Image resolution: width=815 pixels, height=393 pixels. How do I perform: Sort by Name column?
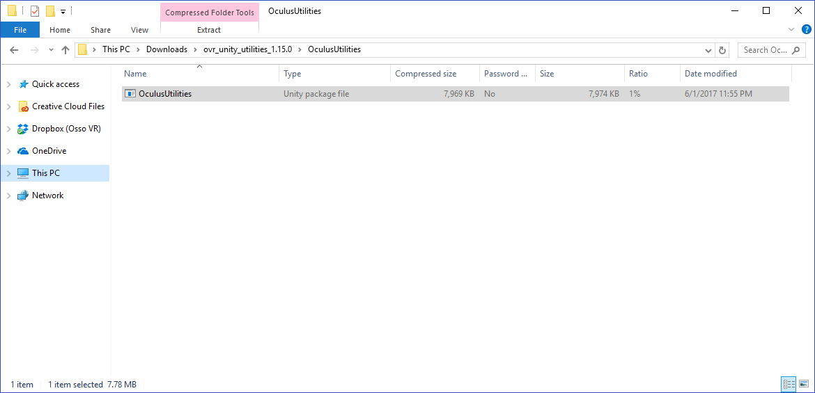tap(200, 74)
